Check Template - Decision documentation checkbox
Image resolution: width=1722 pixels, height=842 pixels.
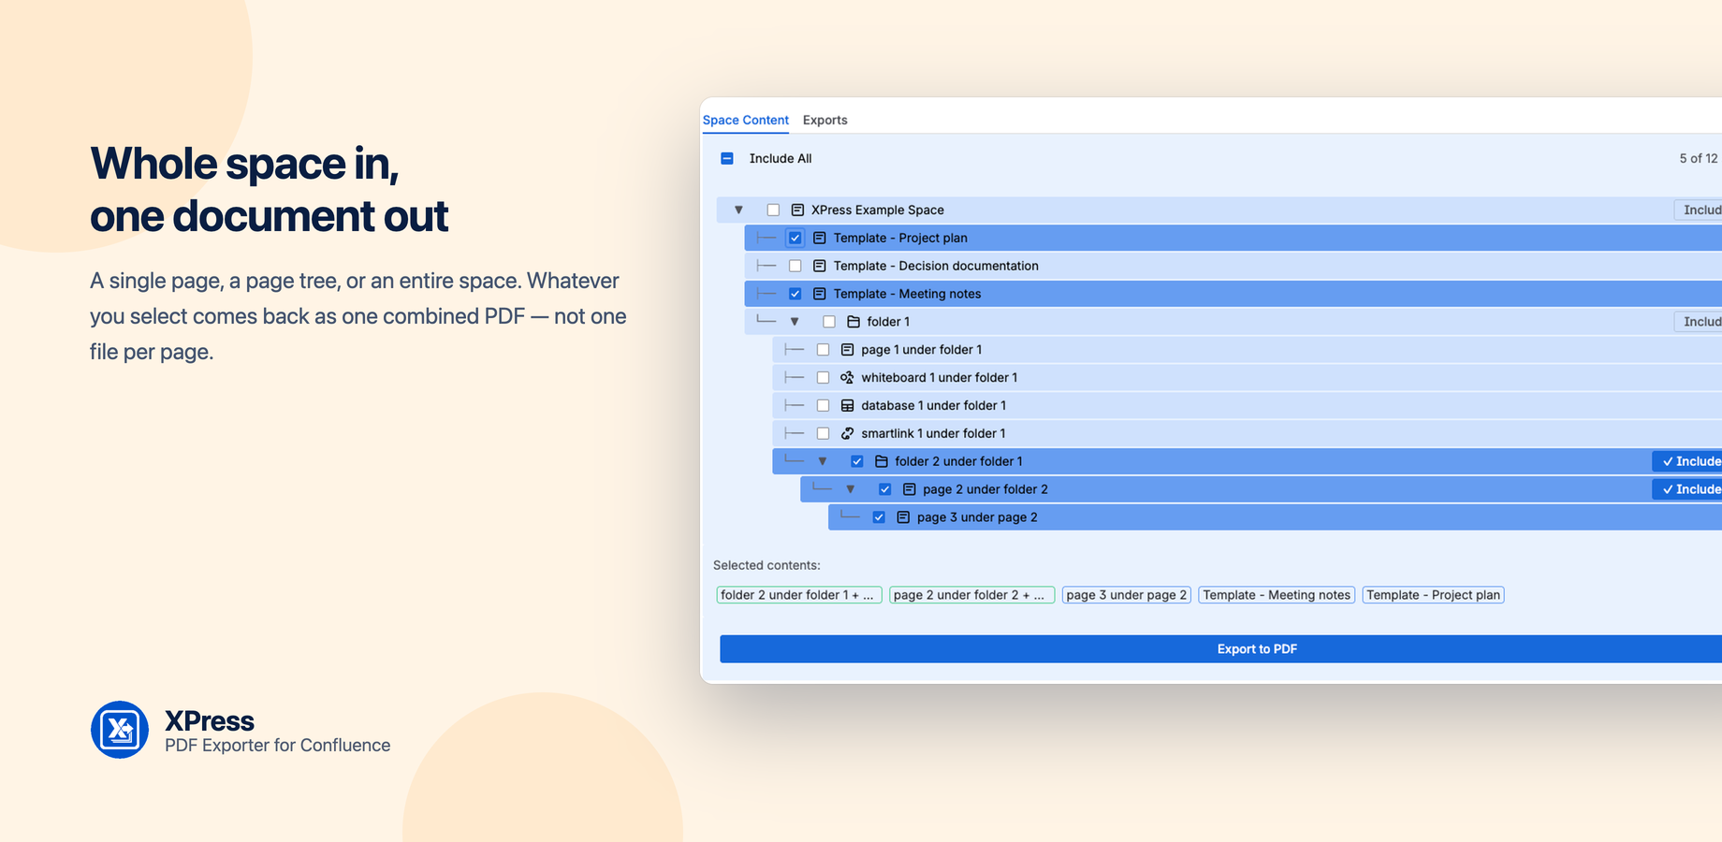click(795, 266)
